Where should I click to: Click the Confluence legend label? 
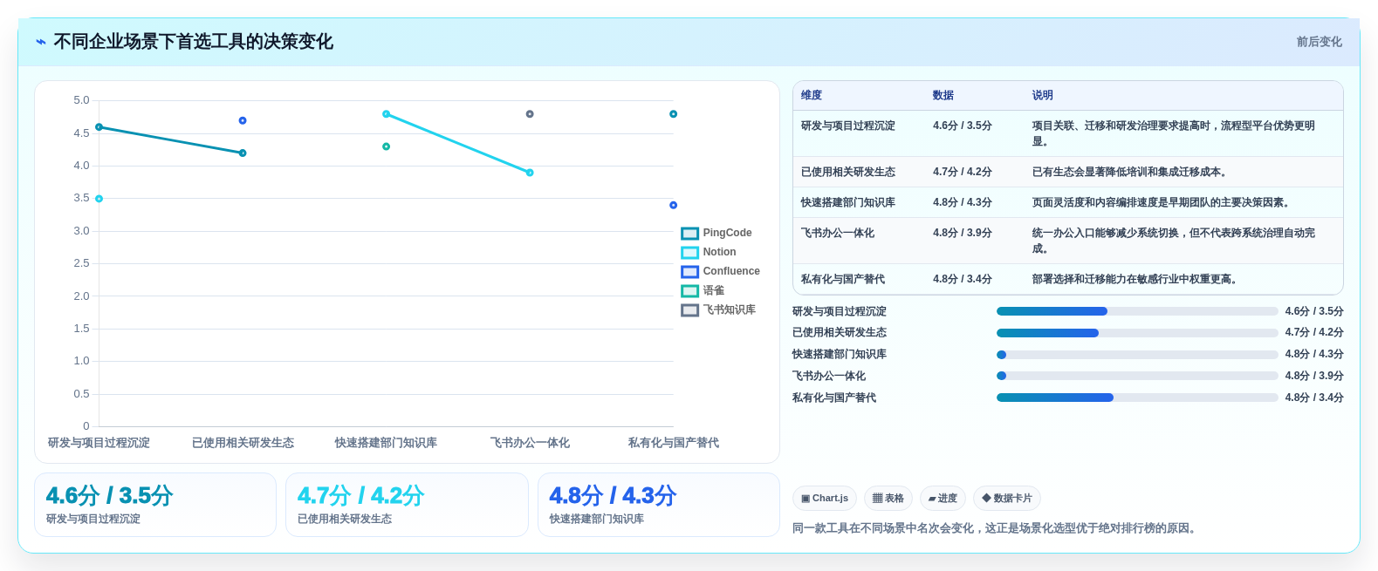(x=731, y=271)
